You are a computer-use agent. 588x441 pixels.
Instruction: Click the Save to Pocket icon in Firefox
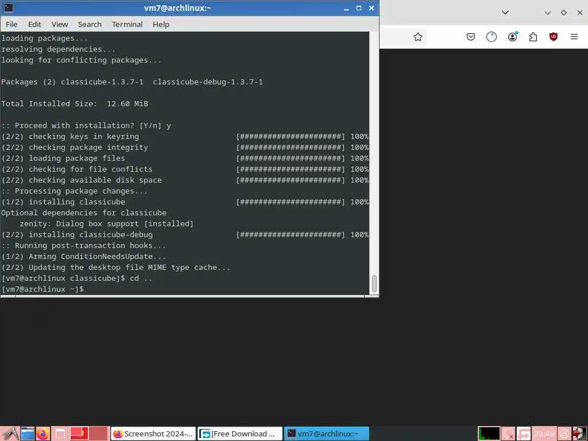471,37
